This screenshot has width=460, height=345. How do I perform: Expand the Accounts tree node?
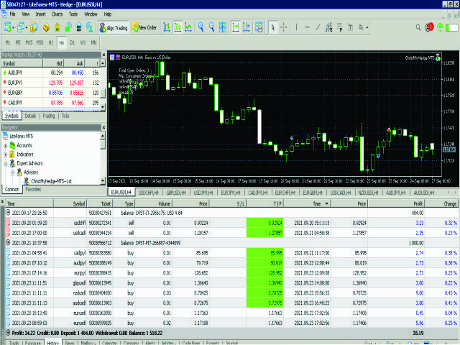coord(6,146)
